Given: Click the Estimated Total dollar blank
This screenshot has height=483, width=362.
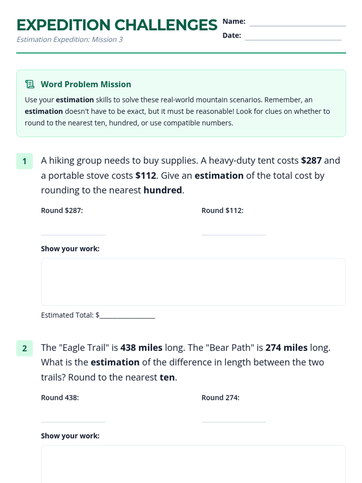Looking at the screenshot, I should click(127, 315).
